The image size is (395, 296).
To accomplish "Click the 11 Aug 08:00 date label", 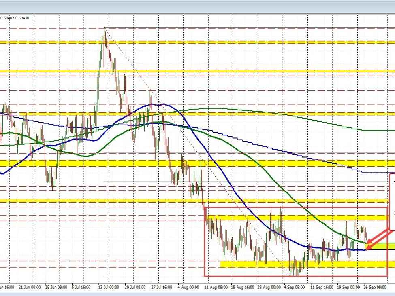I will (x=216, y=287).
